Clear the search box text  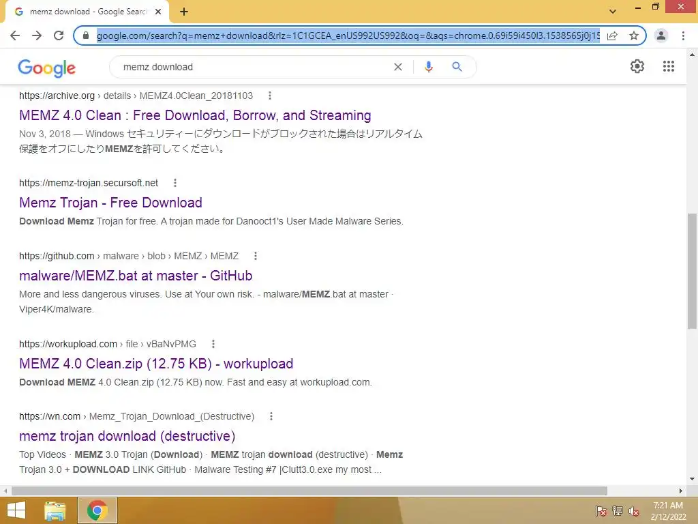click(398, 67)
